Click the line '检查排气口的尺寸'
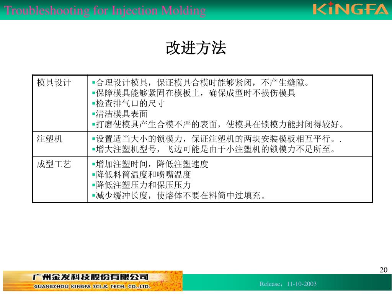The height and width of the screenshot is (294, 392). [128, 103]
